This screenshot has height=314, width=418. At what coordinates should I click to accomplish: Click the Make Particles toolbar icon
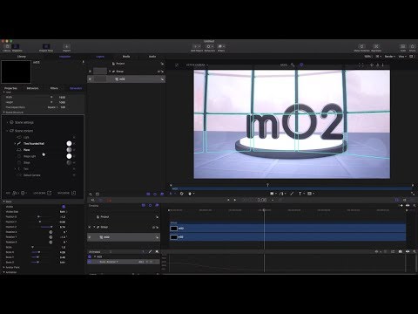point(361,46)
